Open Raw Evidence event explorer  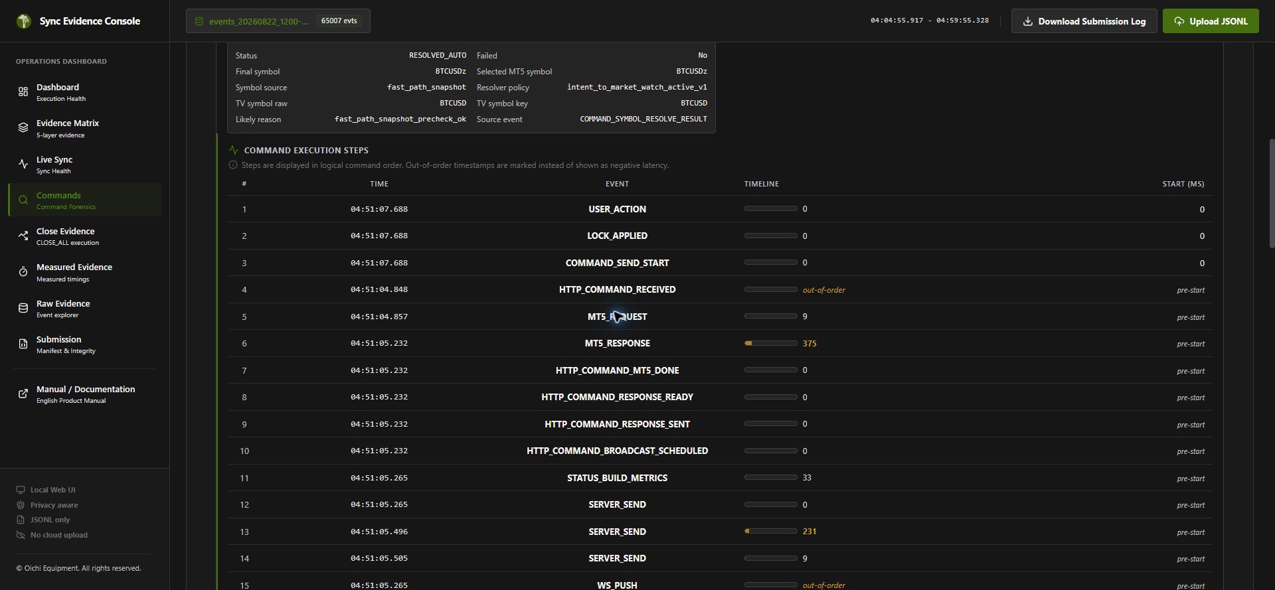(x=85, y=308)
